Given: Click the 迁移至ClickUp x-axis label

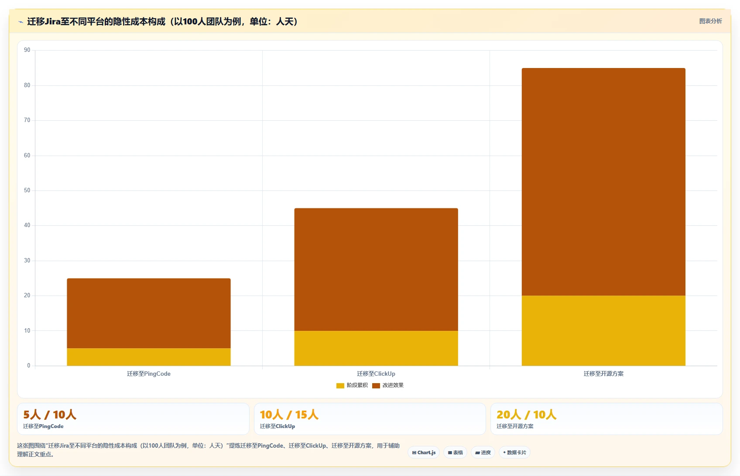Looking at the screenshot, I should point(376,374).
